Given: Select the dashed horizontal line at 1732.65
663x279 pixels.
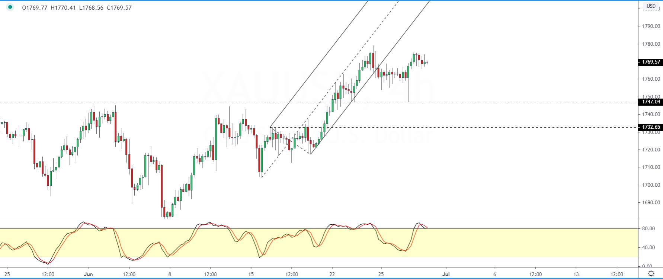Looking at the screenshot, I should (x=454, y=127).
